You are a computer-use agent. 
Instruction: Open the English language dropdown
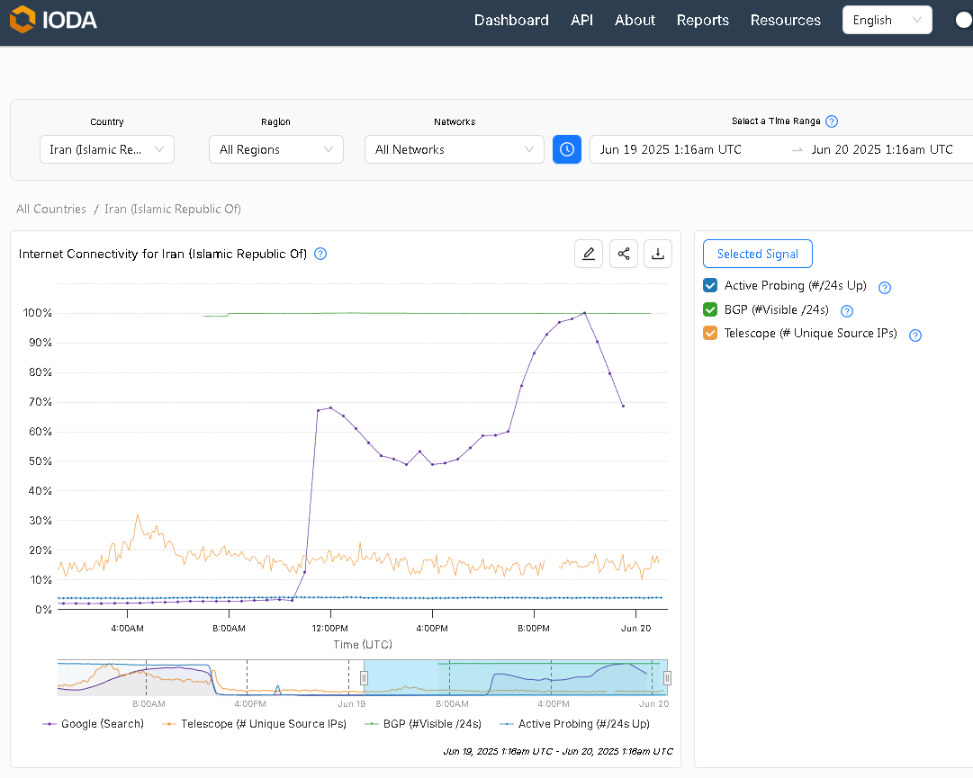pos(887,20)
